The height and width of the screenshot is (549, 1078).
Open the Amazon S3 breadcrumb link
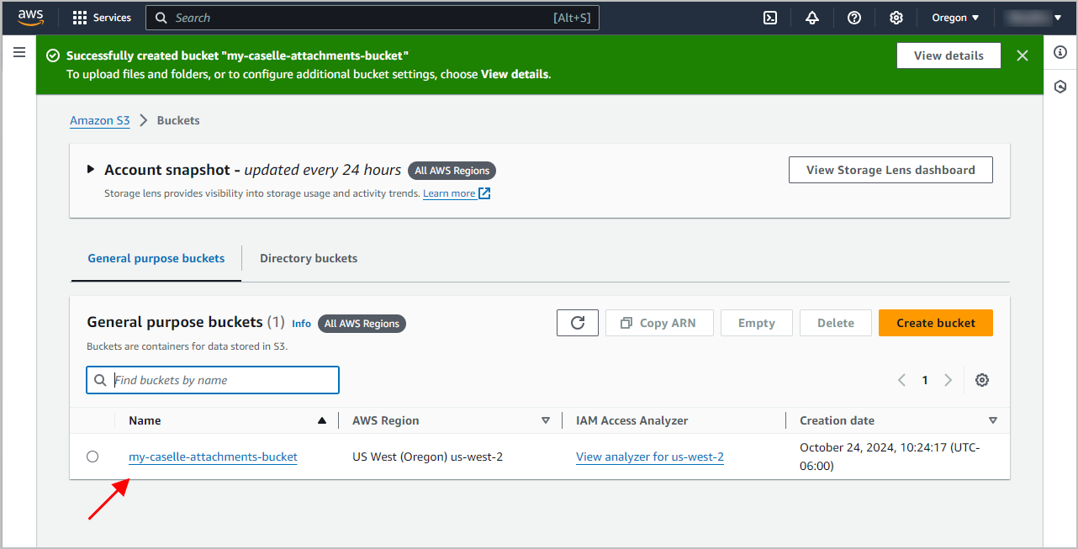[x=100, y=120]
